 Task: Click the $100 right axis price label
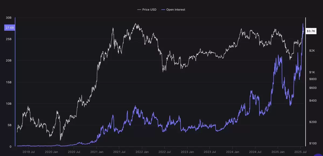pyautogui.click(x=313, y=143)
